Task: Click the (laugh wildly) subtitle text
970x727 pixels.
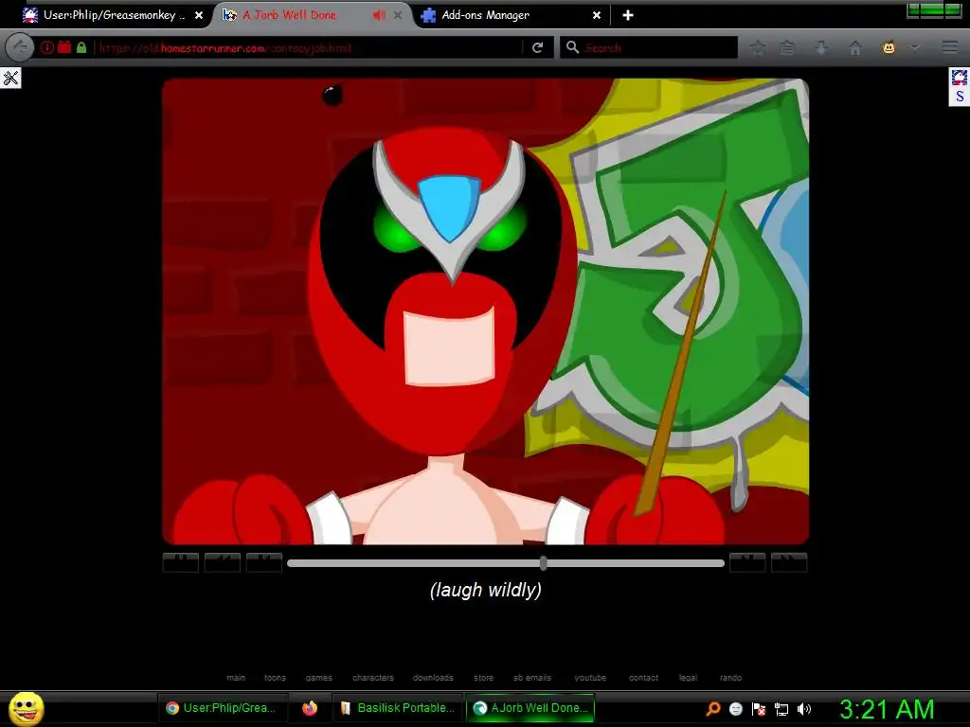Action: click(x=486, y=590)
